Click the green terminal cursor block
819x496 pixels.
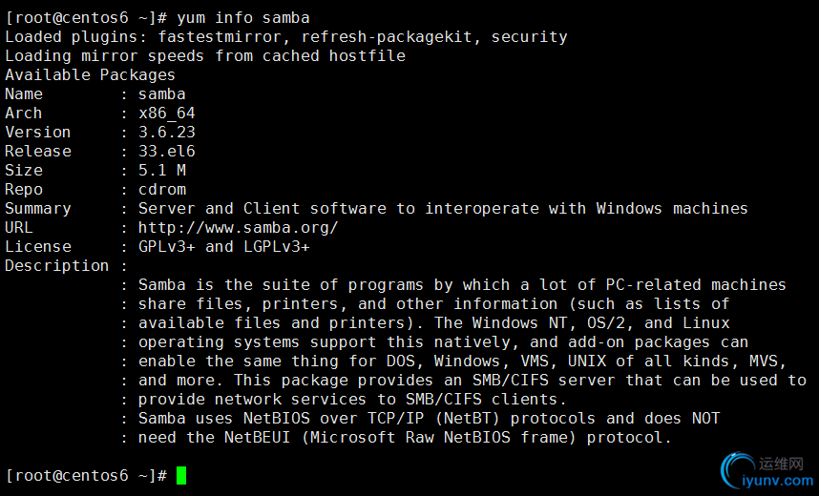[x=181, y=475]
